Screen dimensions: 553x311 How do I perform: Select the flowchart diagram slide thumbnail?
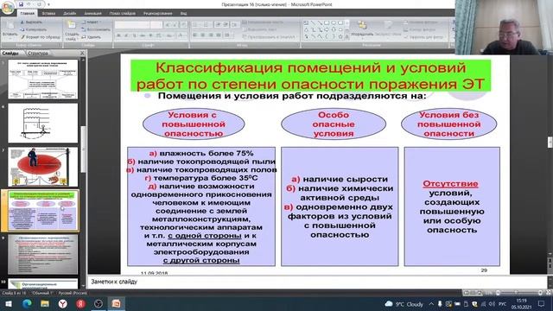tap(42, 79)
